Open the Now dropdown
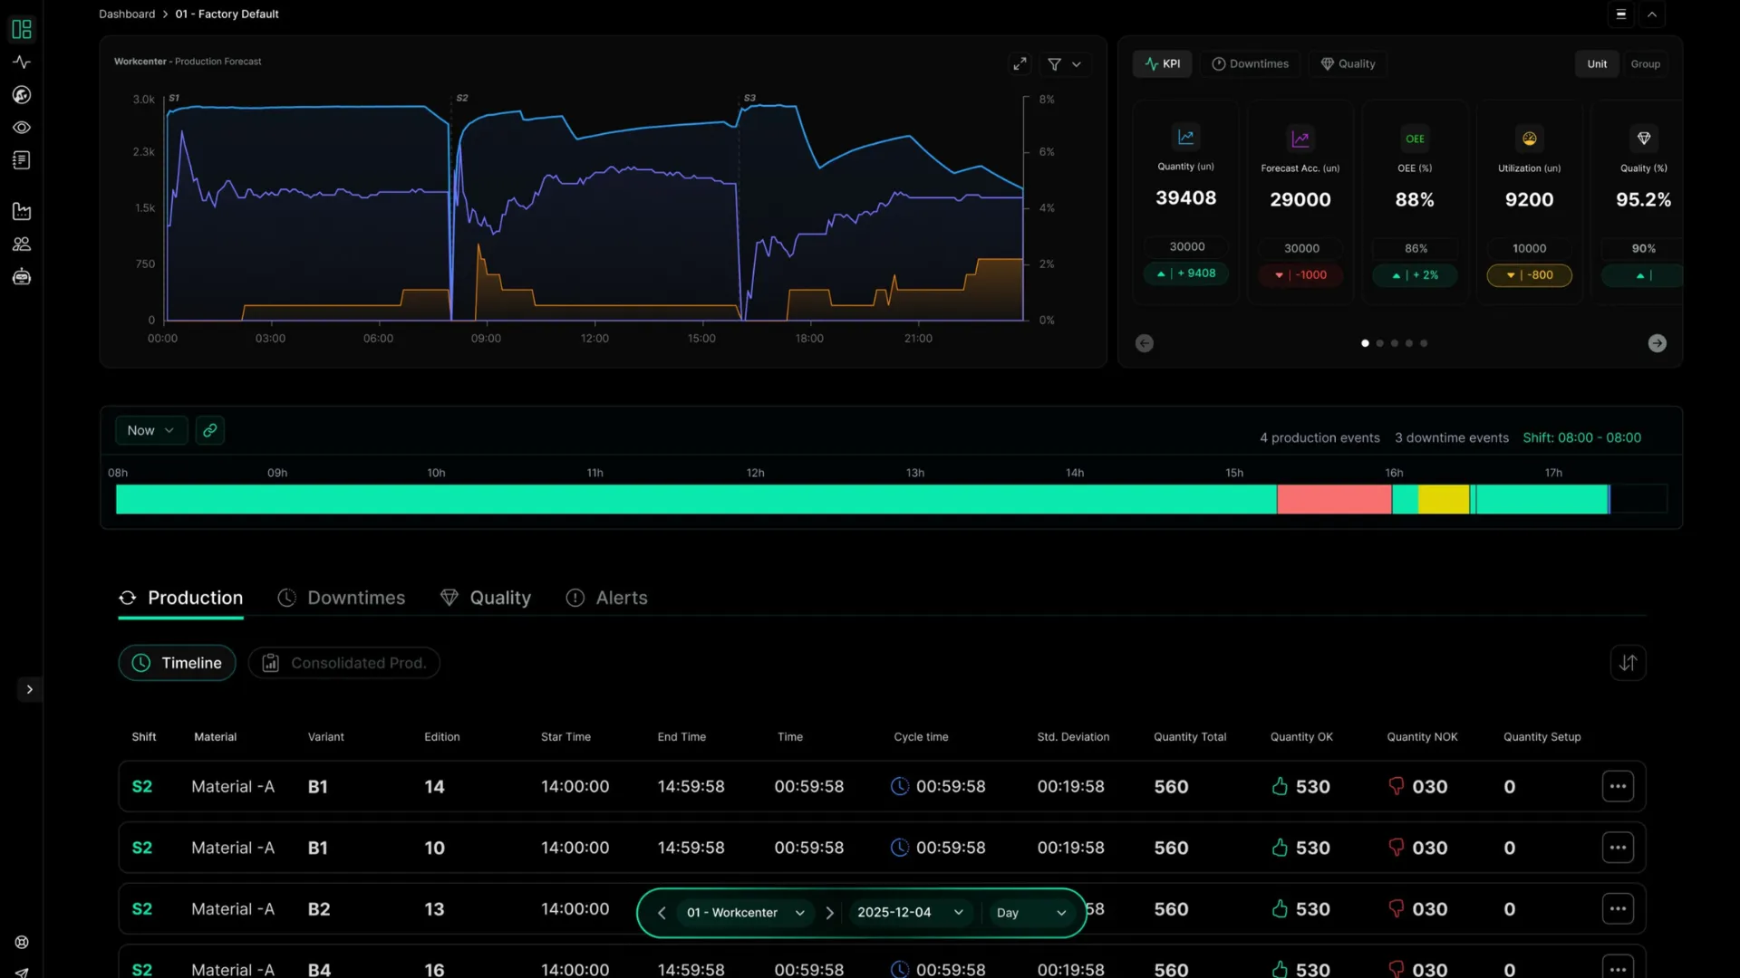The width and height of the screenshot is (1740, 978). (x=150, y=430)
